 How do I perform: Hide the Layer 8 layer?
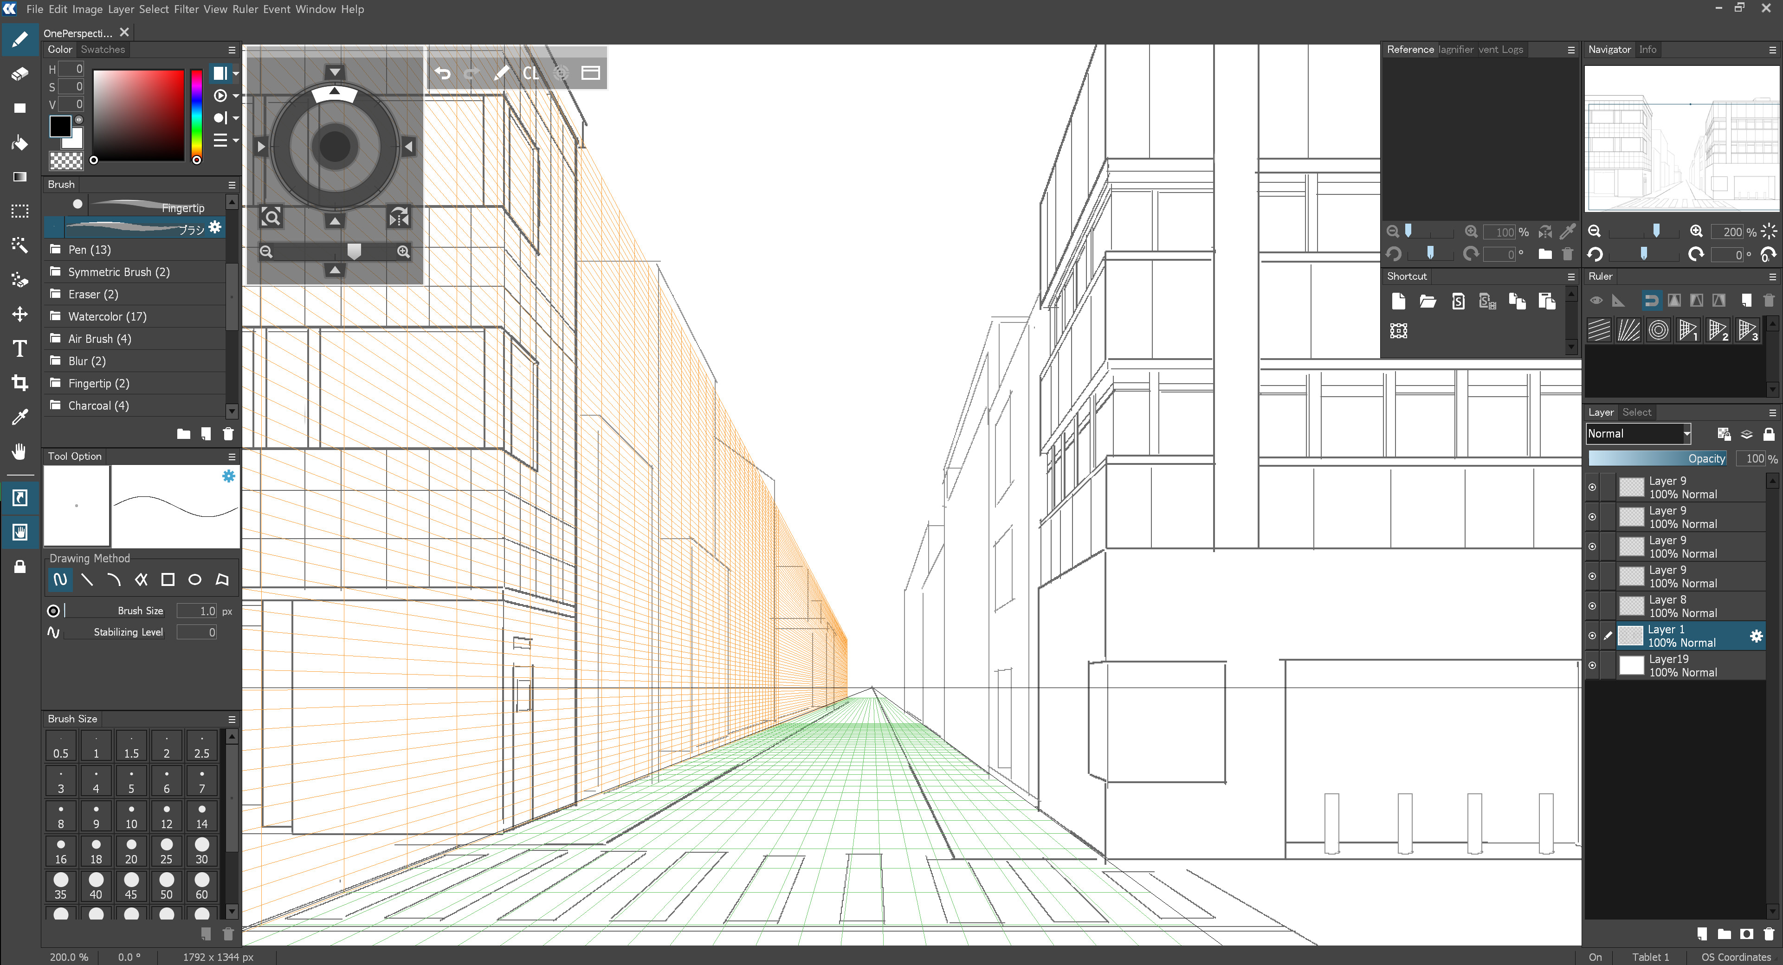point(1592,606)
